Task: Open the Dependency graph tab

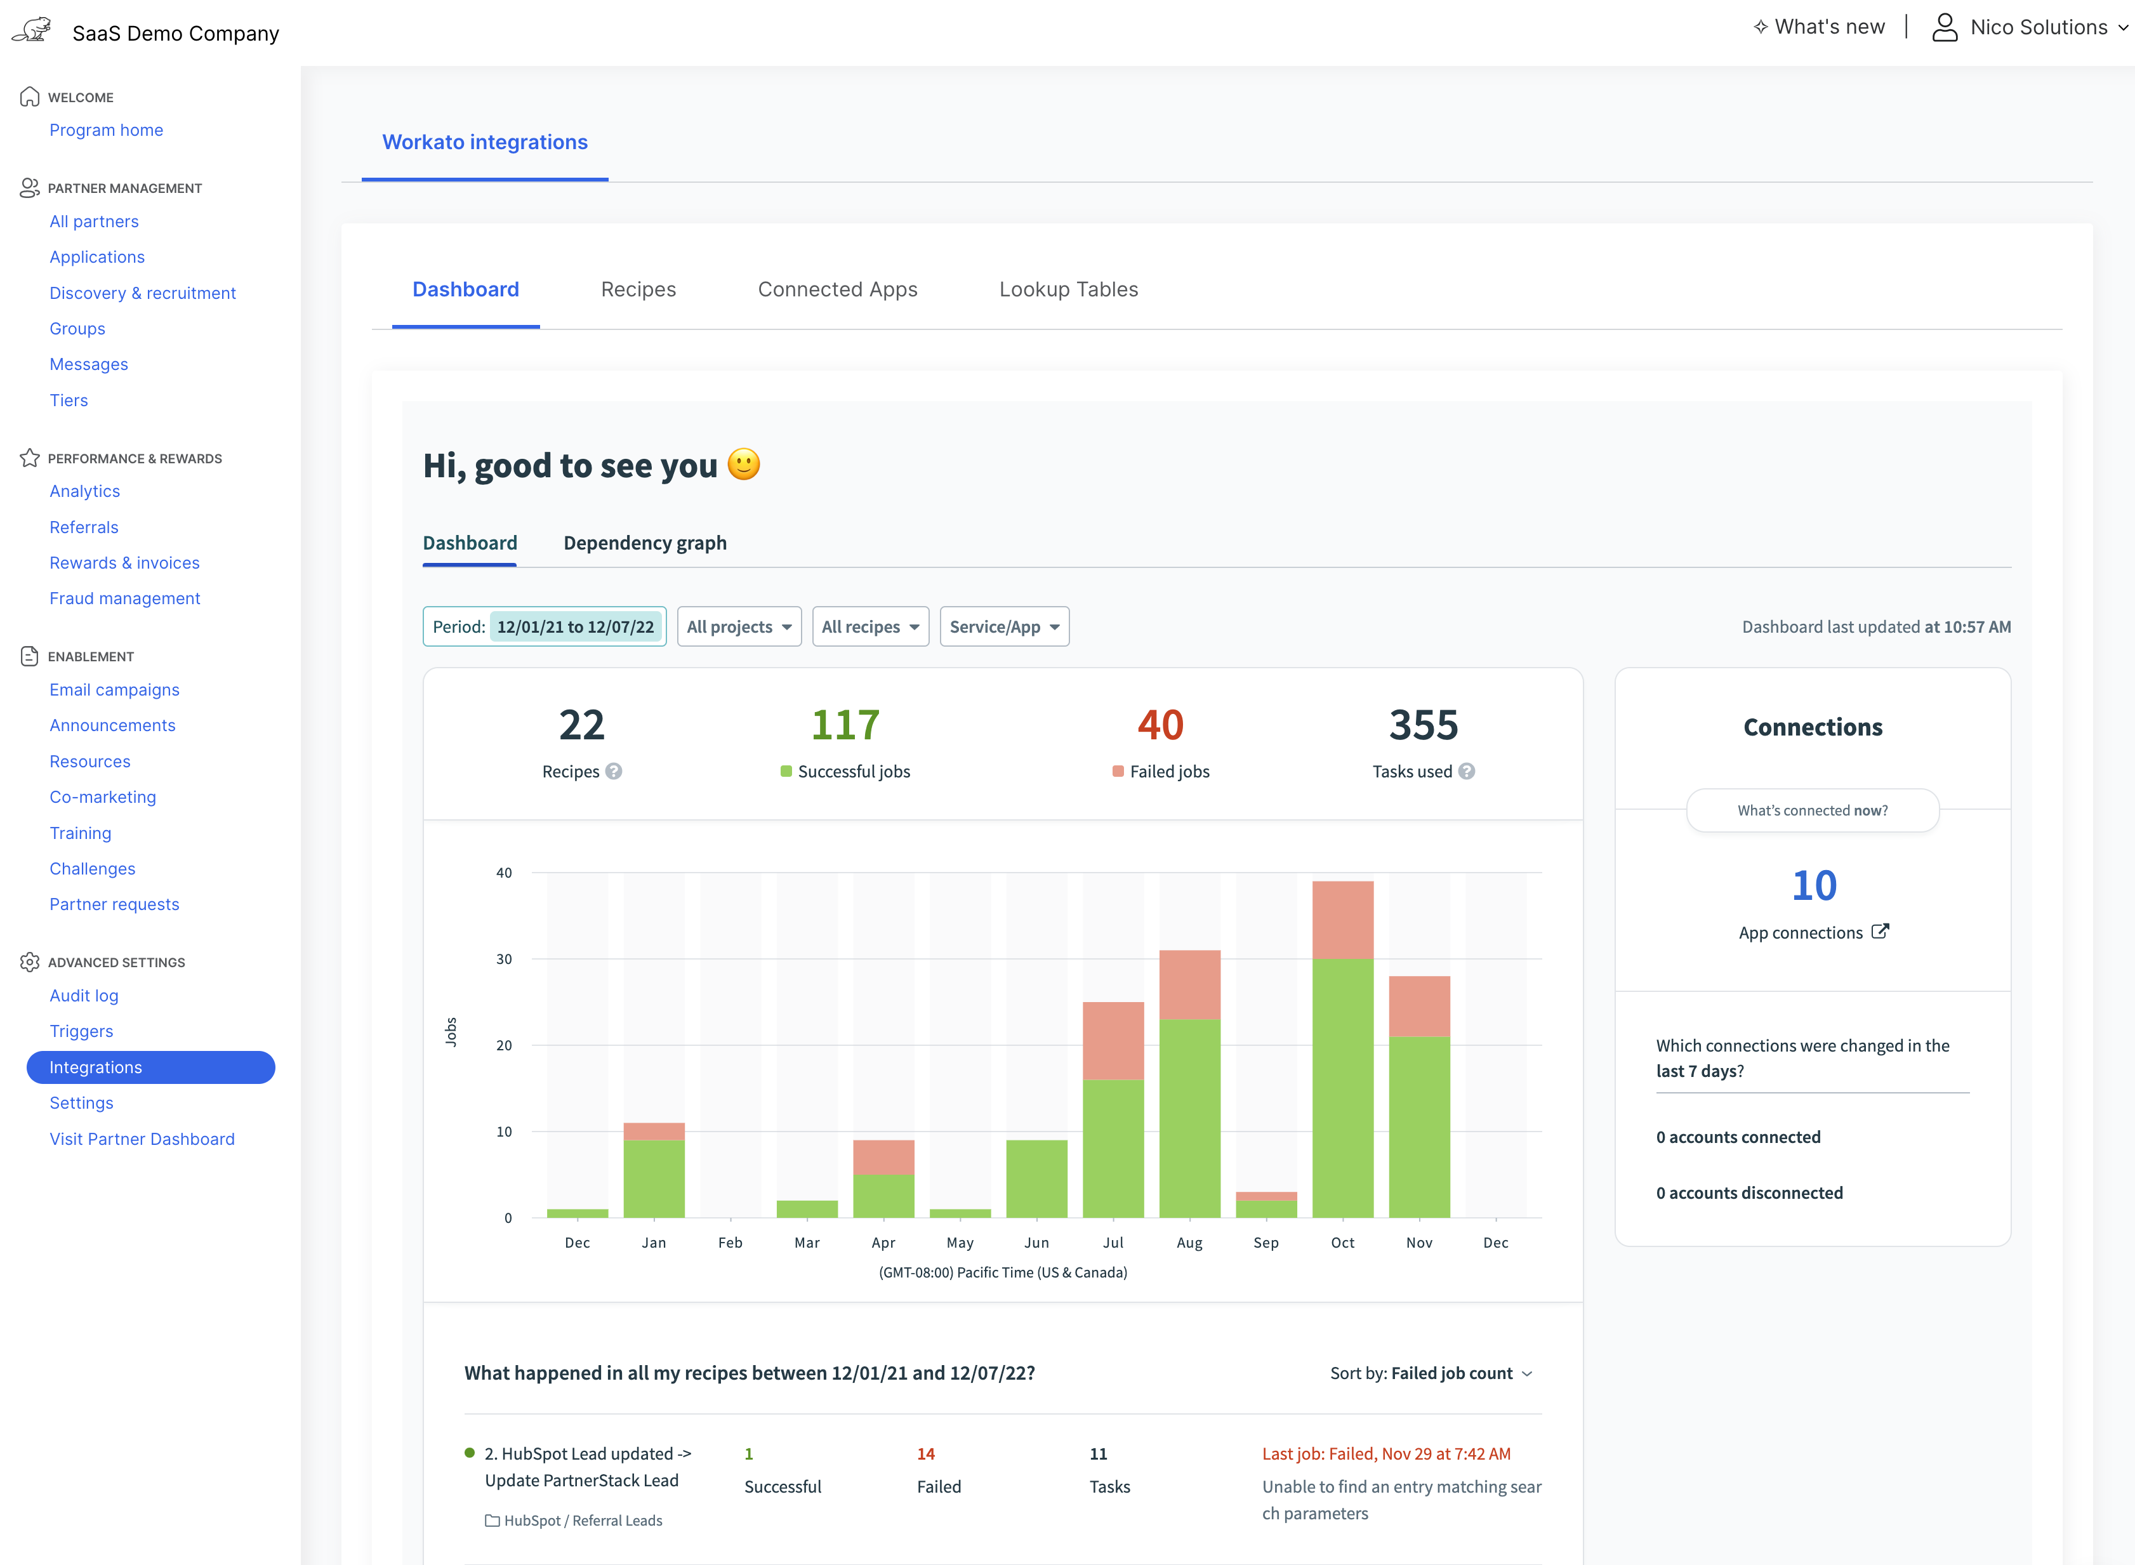Action: [x=644, y=543]
